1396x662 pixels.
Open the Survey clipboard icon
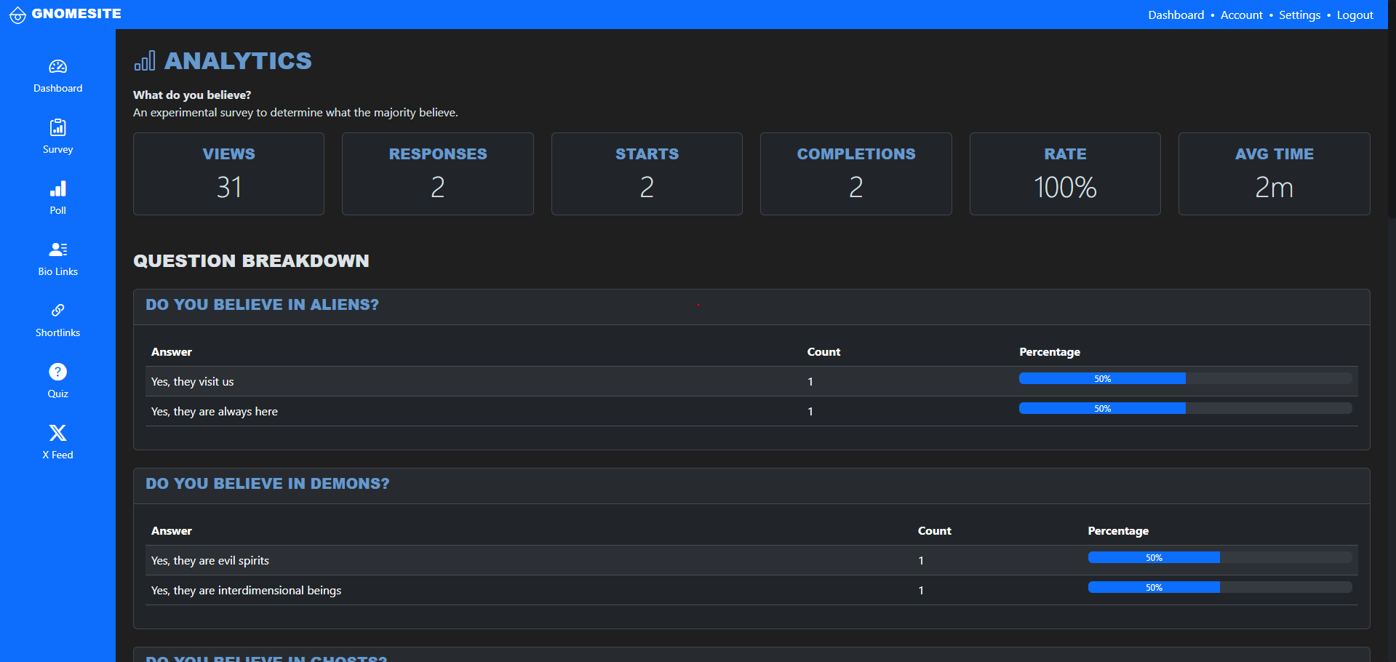click(57, 128)
